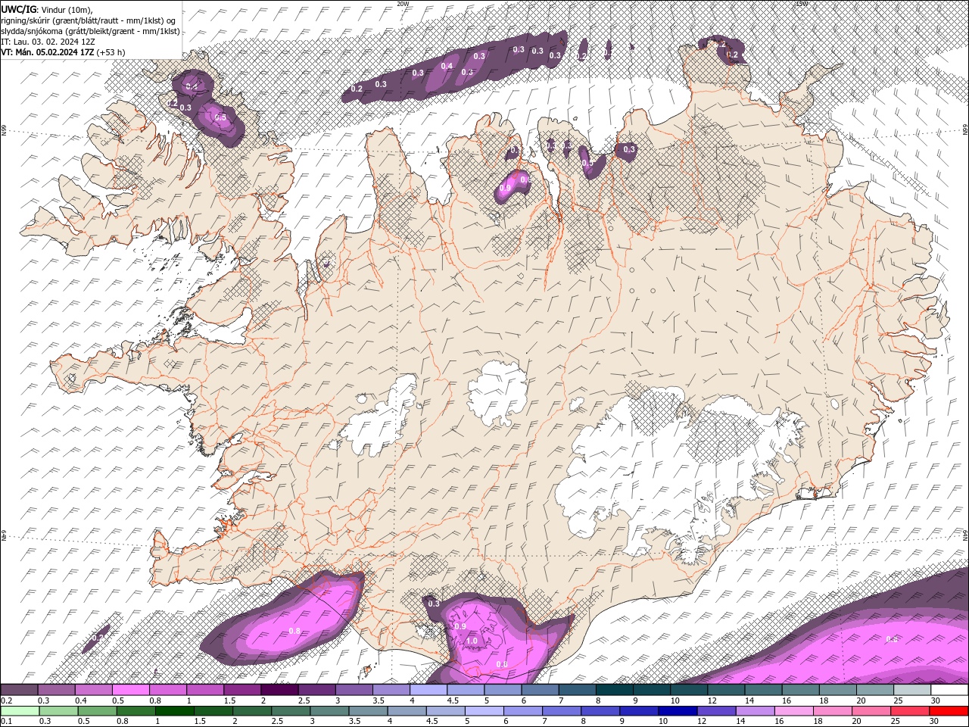The height and width of the screenshot is (727, 969).
Task: Click the 14 light purple swatch in lower legend
Action: [755, 711]
